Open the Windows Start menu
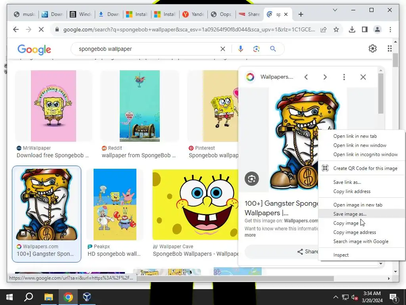406x305 pixels. click(x=10, y=297)
